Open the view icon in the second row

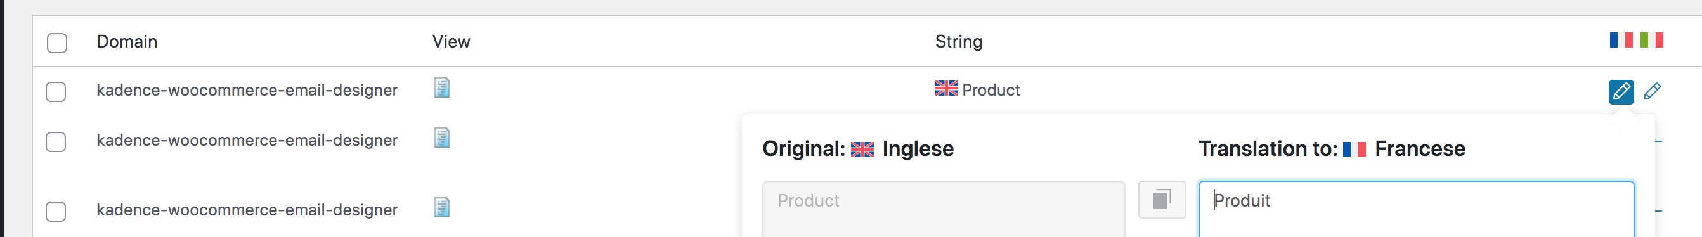tap(442, 138)
